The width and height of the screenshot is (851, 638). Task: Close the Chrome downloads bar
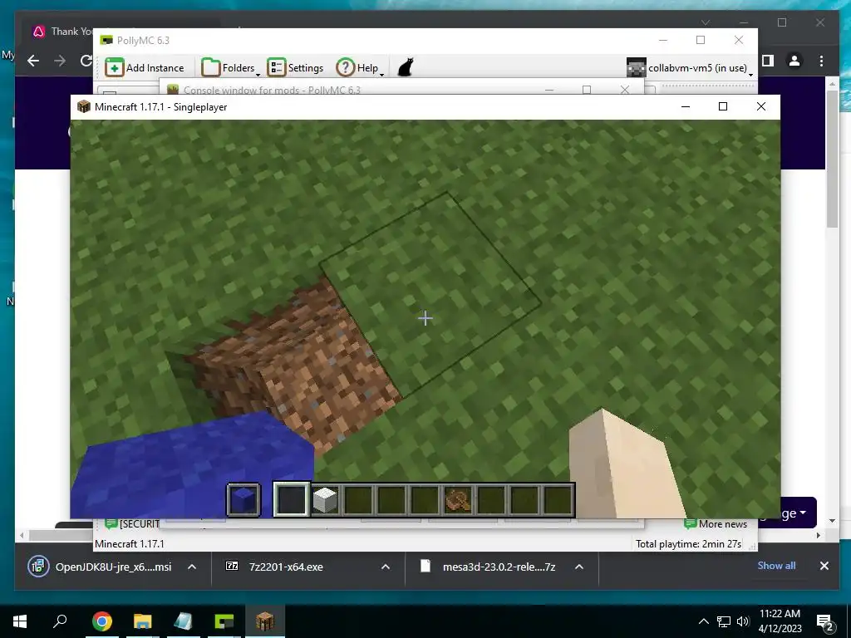[824, 566]
